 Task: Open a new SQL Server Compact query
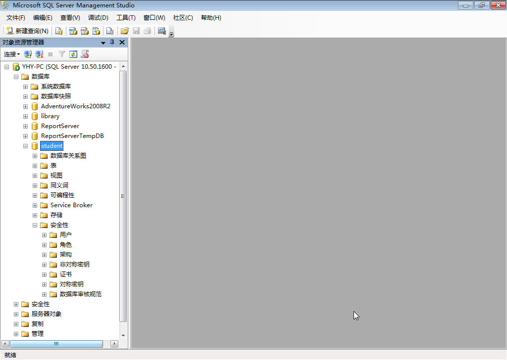pos(110,31)
